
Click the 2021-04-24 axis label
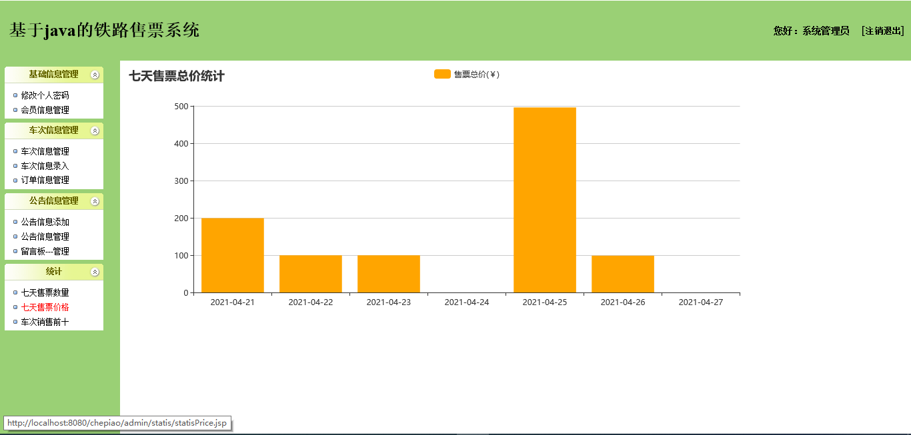pyautogui.click(x=466, y=302)
